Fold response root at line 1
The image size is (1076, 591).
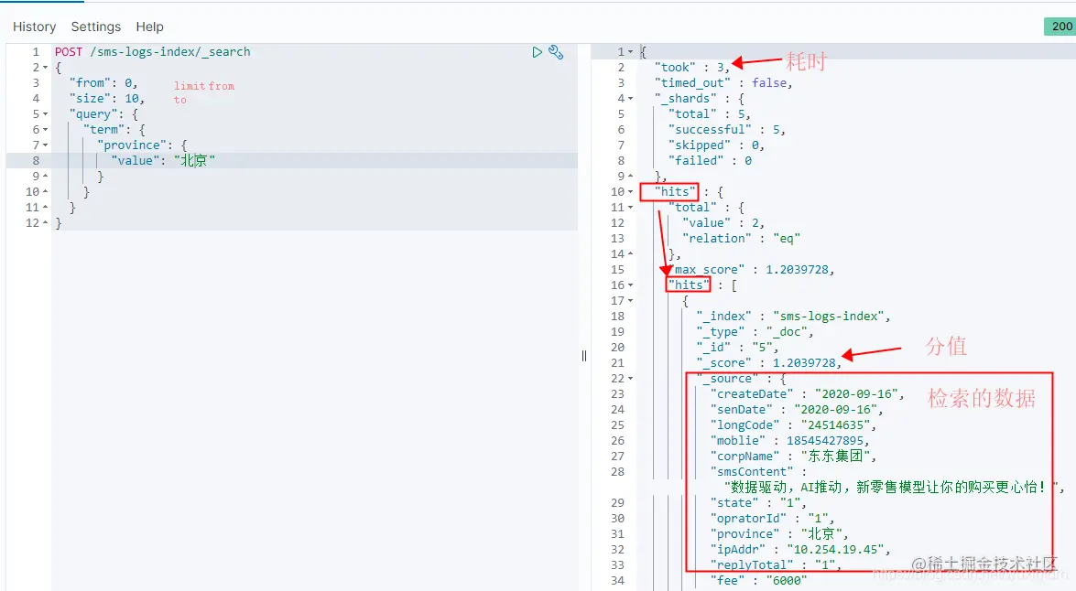pyautogui.click(x=631, y=51)
